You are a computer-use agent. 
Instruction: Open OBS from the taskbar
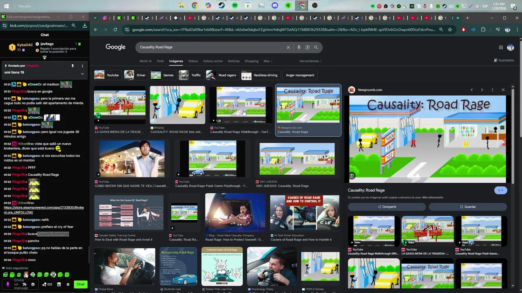click(x=315, y=6)
